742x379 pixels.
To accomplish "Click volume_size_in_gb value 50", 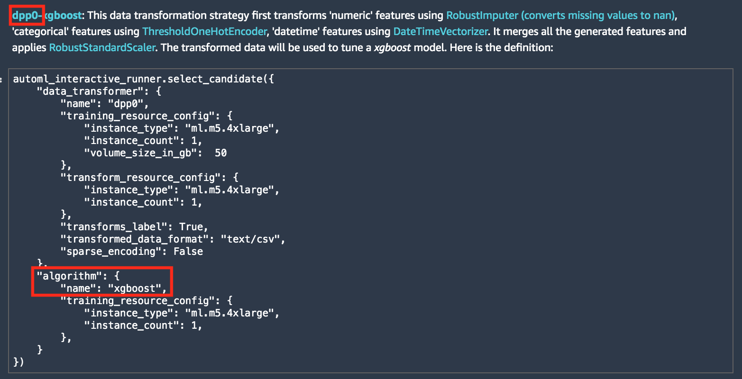I will tap(220, 153).
